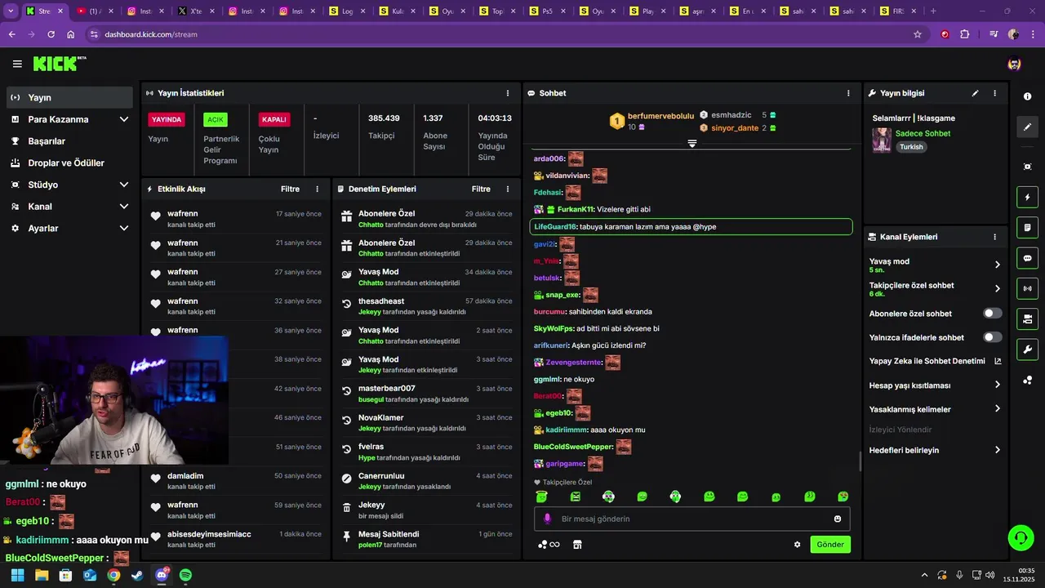This screenshot has height=588, width=1045.
Task: Toggle the note document widget in right sidebar
Action: (x=1027, y=227)
